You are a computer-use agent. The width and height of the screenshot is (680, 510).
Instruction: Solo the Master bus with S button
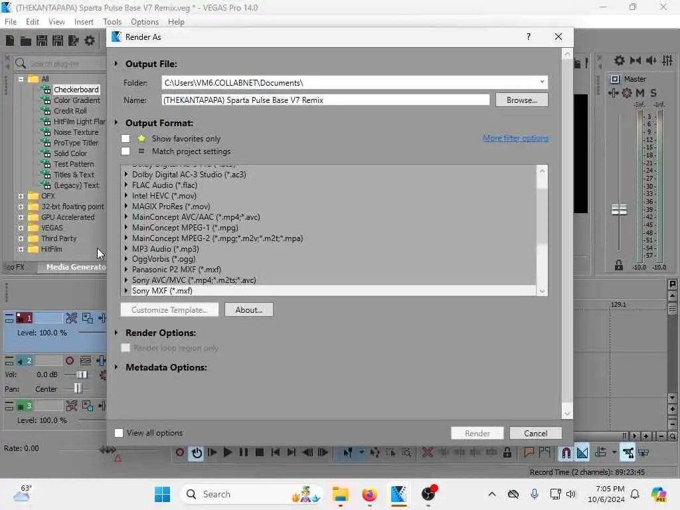653,93
